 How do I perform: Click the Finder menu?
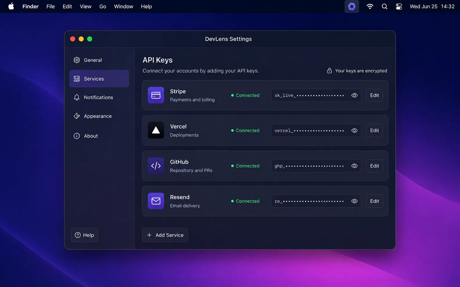coord(30,6)
